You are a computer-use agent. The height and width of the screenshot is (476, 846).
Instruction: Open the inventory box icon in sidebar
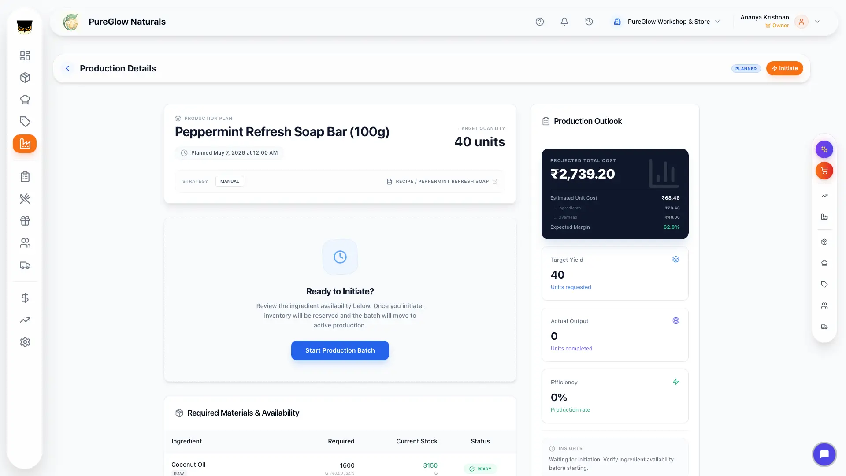25,78
